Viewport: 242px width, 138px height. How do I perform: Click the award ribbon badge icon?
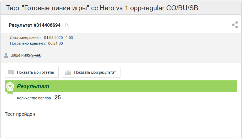[10, 88]
